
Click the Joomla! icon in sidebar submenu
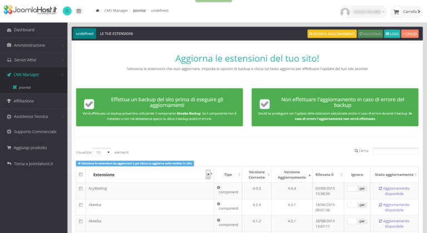(14, 87)
